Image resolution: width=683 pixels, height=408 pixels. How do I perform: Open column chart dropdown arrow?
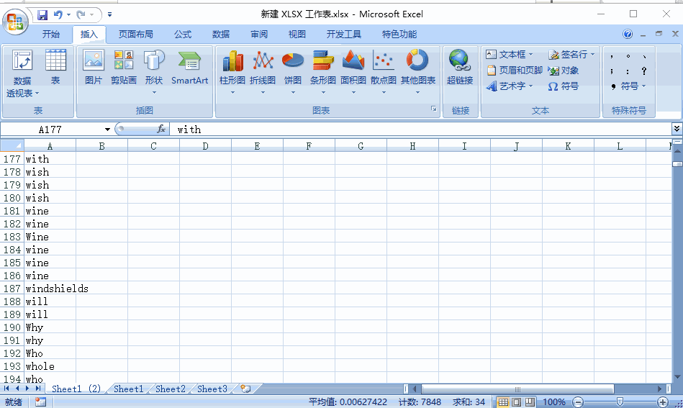232,92
